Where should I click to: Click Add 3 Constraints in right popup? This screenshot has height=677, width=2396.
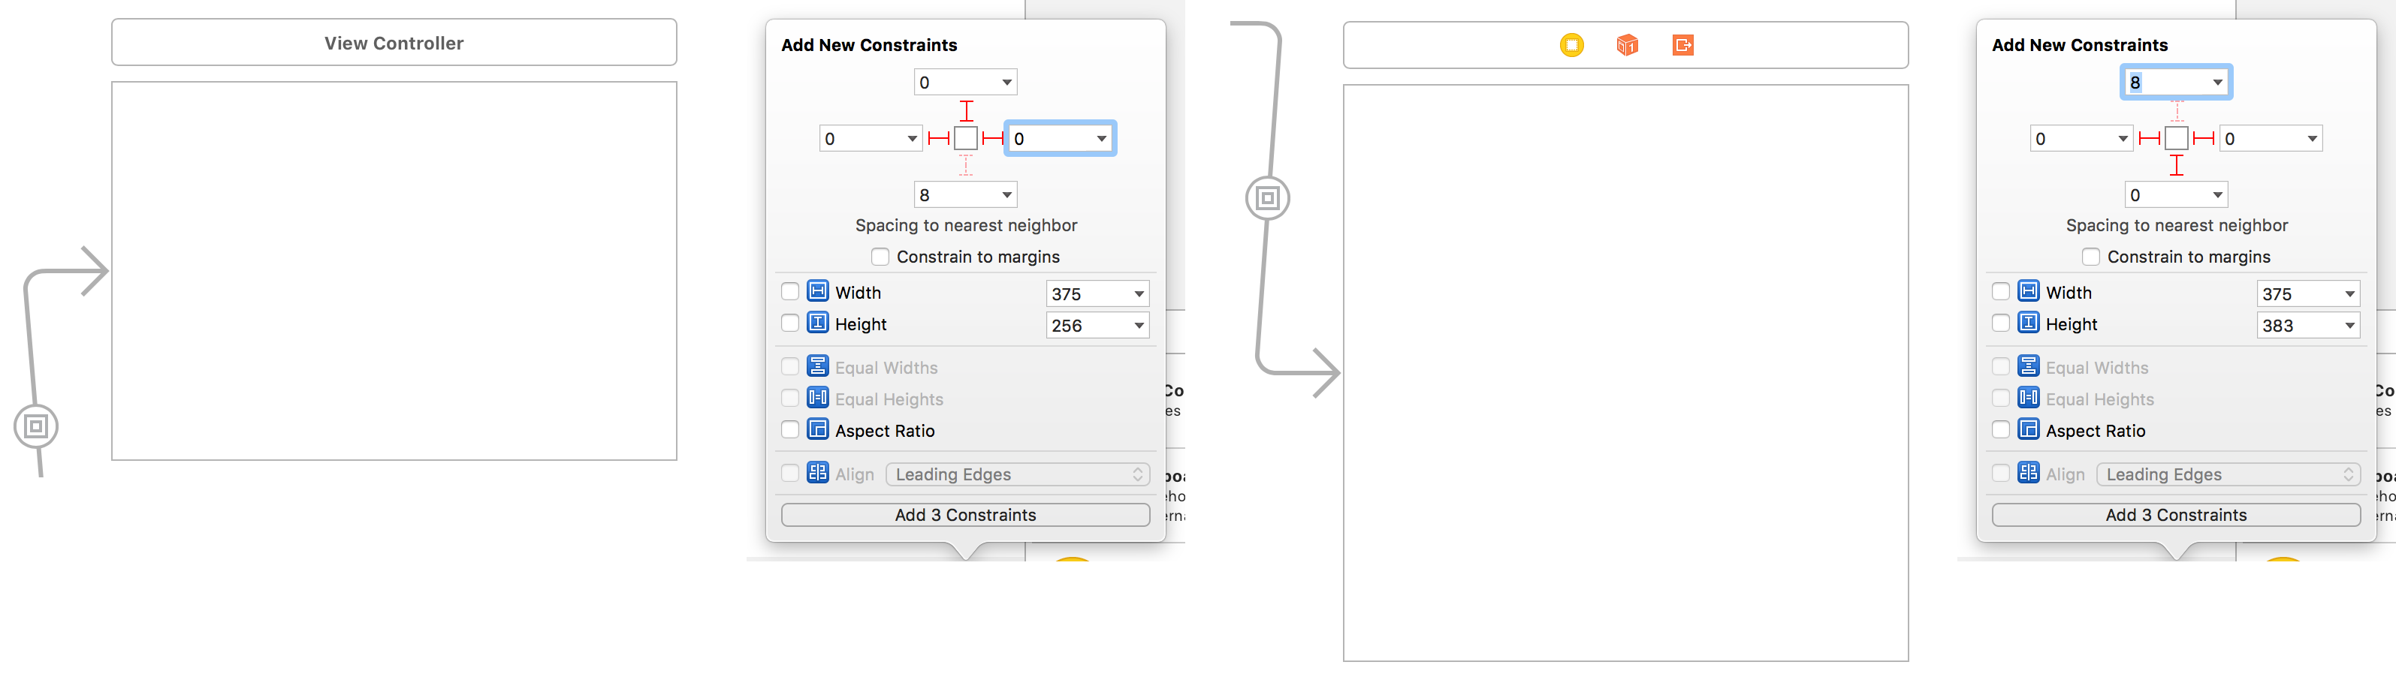pos(2177,515)
